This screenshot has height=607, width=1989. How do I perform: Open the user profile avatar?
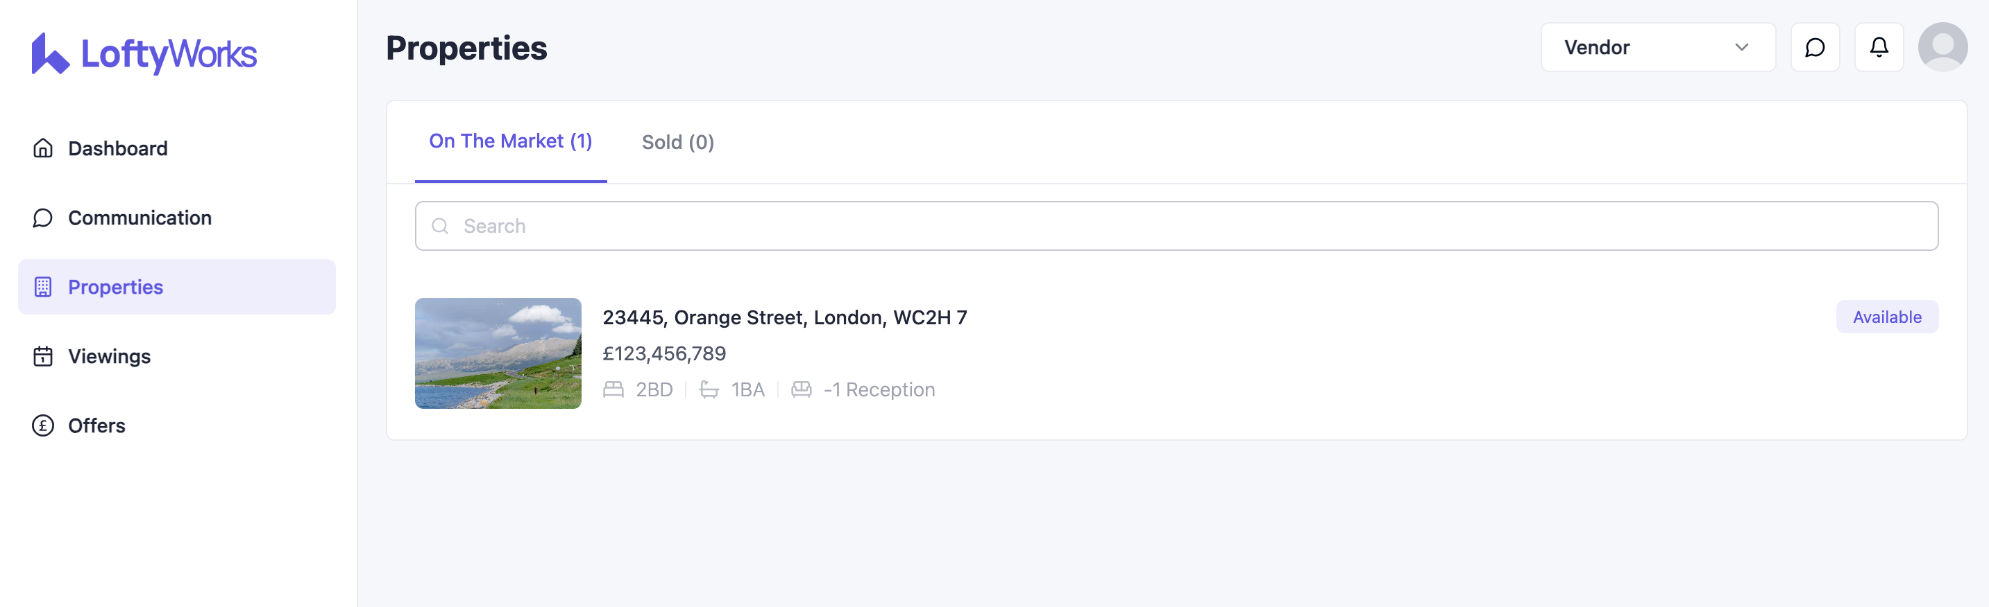1942,48
